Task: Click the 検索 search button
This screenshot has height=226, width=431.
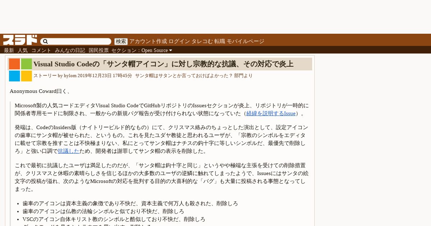Action: [121, 42]
